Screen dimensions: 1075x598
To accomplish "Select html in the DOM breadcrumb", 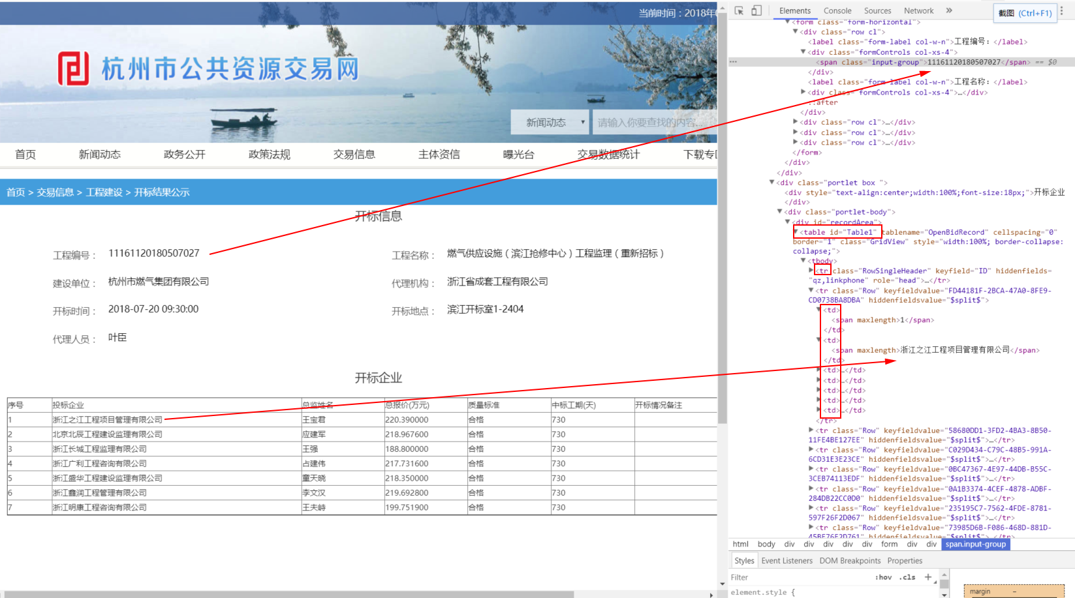I will click(740, 544).
